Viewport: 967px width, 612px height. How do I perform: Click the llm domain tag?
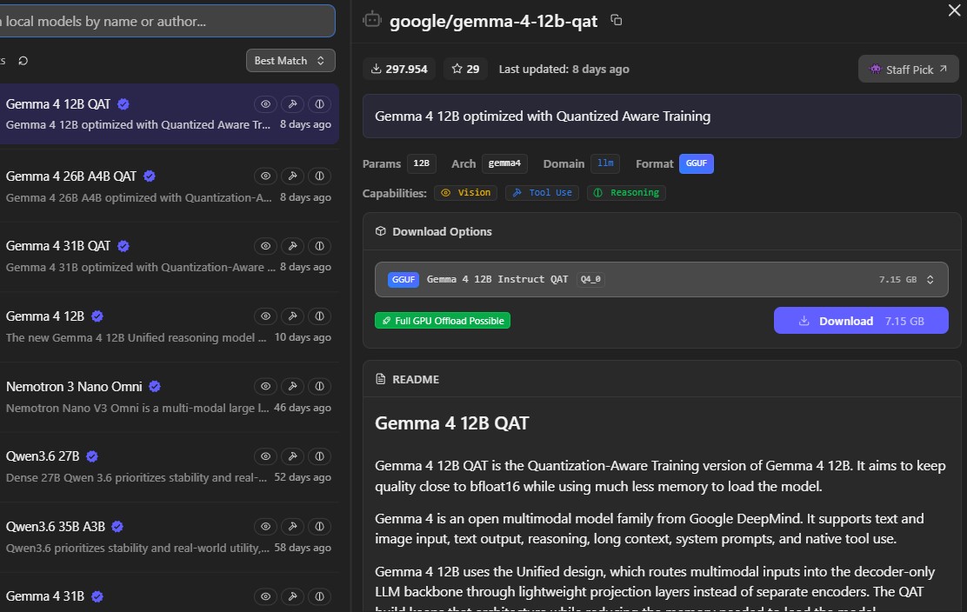click(605, 163)
